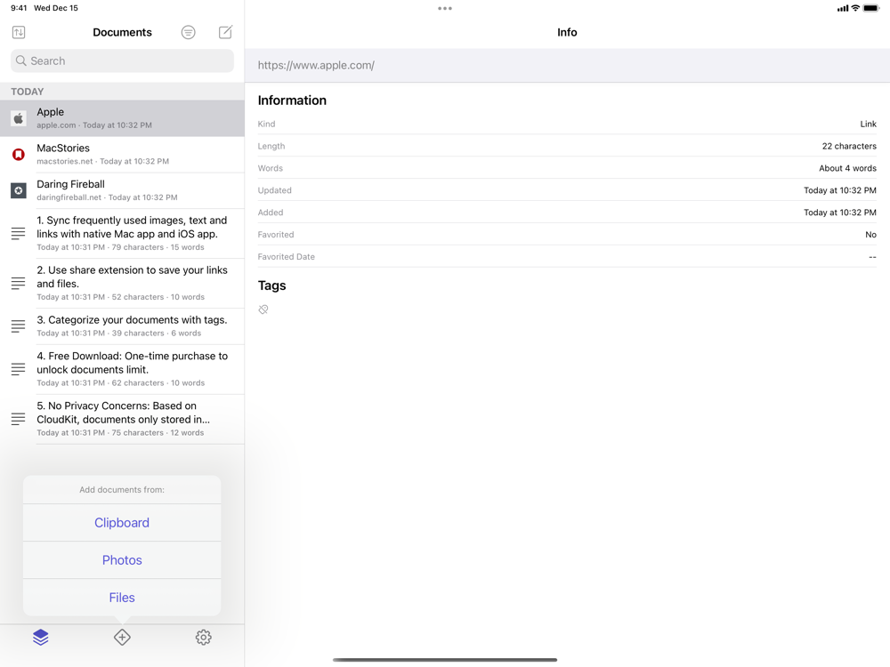Tap the compose new document icon
This screenshot has width=890, height=667.
click(225, 32)
